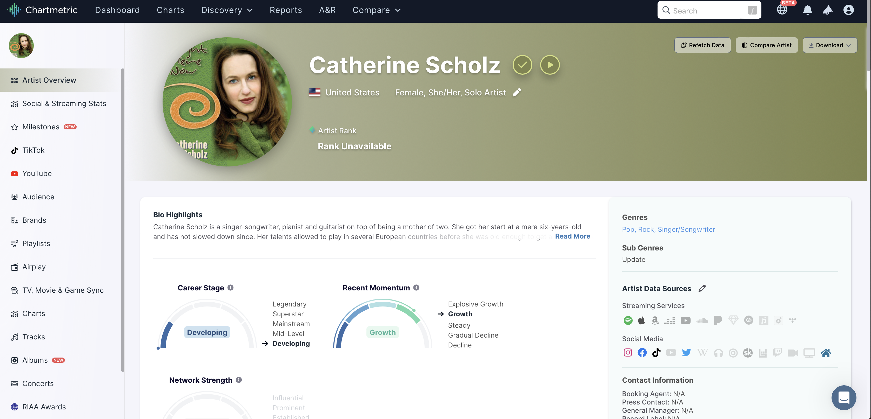Open A&R in the top navigation
871x419 pixels.
[327, 10]
